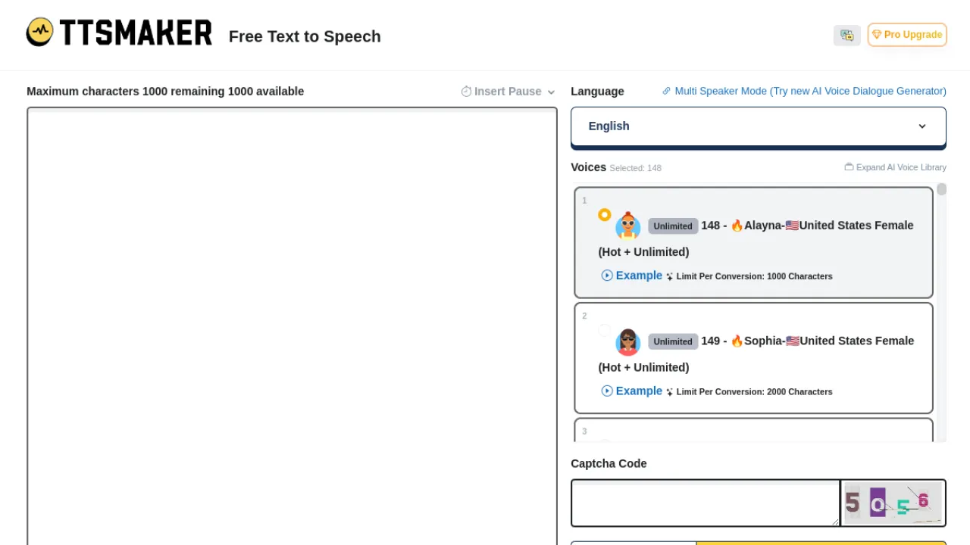Focus the main text input area
970x545 pixels.
click(x=292, y=326)
